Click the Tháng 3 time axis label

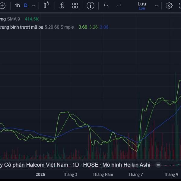70,174
